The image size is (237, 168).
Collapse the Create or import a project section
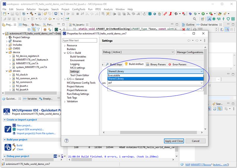(x=4, y=120)
